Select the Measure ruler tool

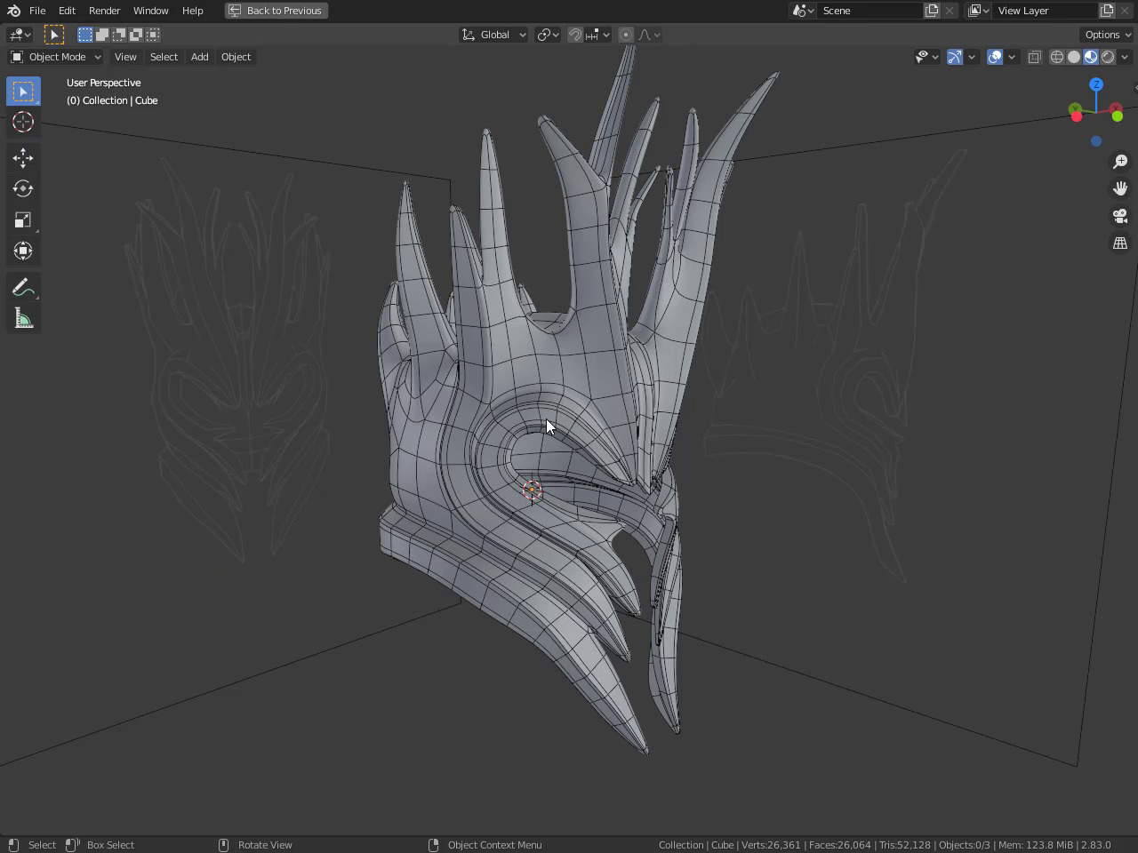(x=23, y=319)
